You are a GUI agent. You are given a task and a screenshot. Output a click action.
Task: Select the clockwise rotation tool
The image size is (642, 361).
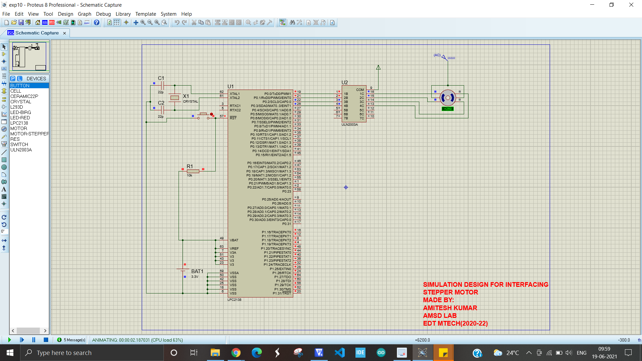(x=4, y=217)
